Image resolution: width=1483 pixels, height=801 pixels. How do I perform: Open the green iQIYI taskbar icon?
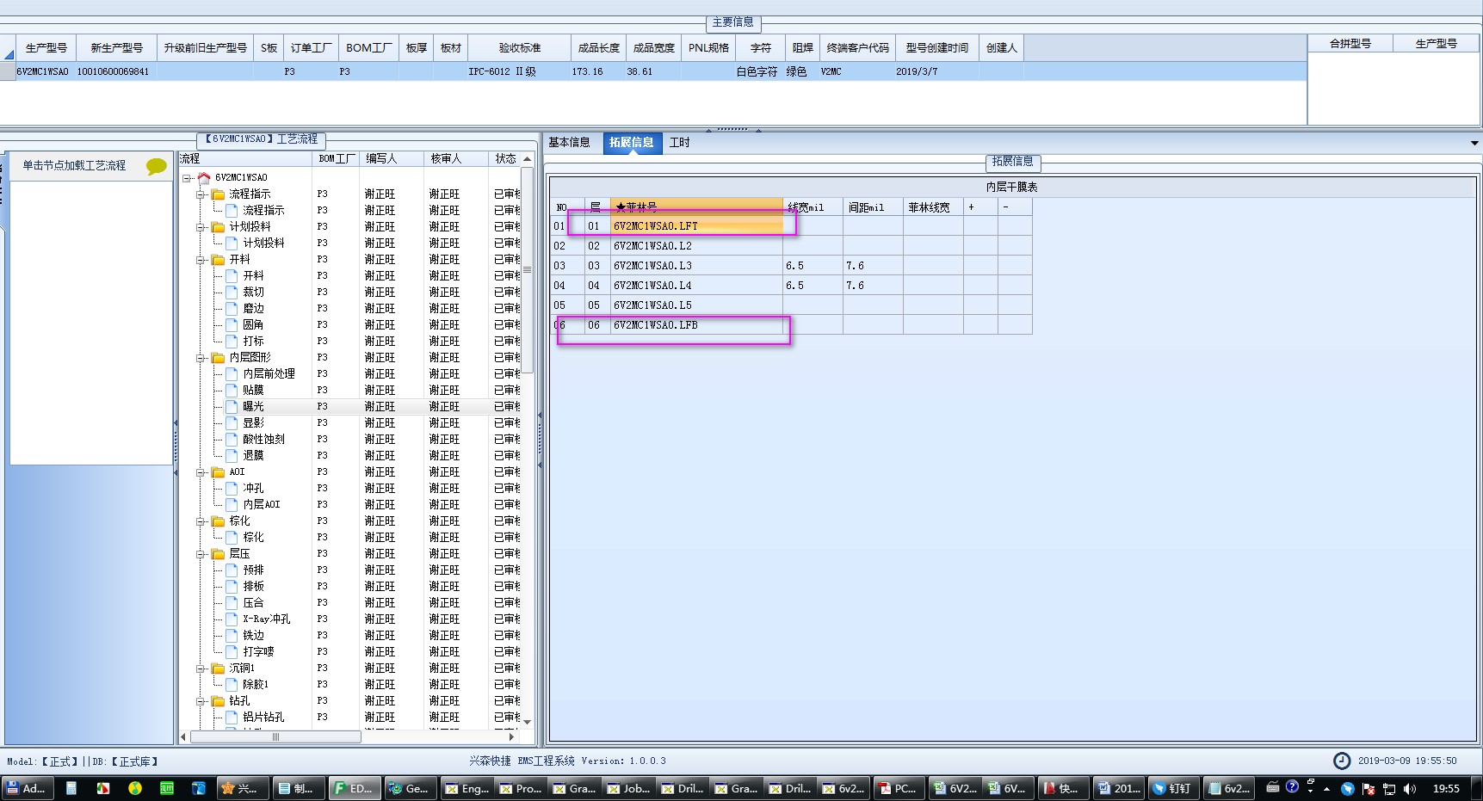[x=167, y=788]
